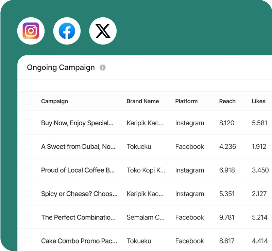Select Tokueku in A Sweet from Dubai row
This screenshot has width=272, height=251.
139,147
